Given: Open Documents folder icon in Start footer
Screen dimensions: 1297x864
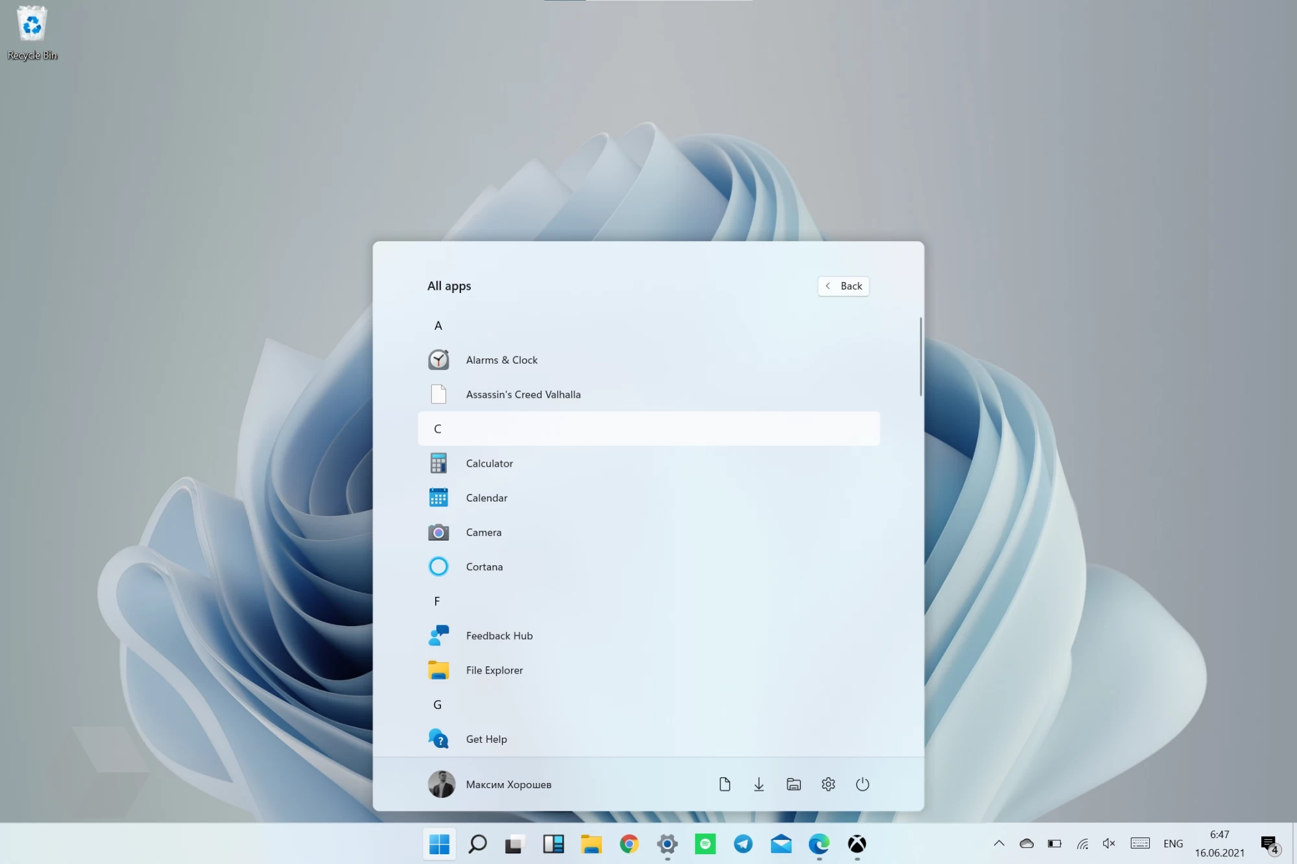Looking at the screenshot, I should pos(725,784).
